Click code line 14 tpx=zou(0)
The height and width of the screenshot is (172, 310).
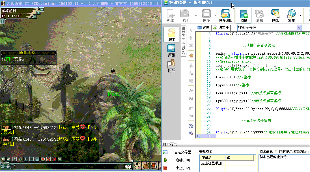pyautogui.click(x=233, y=77)
